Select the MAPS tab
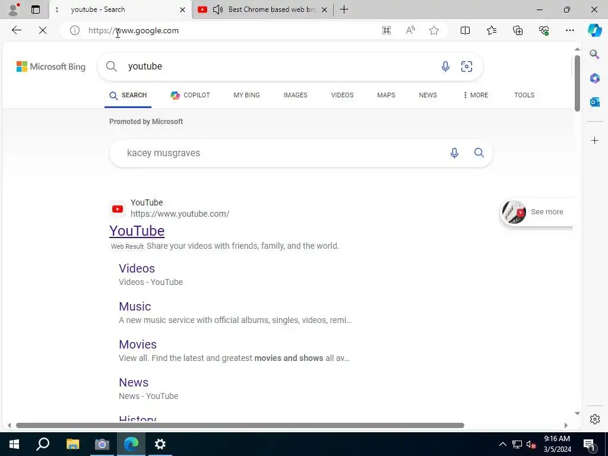608x456 pixels. (386, 95)
